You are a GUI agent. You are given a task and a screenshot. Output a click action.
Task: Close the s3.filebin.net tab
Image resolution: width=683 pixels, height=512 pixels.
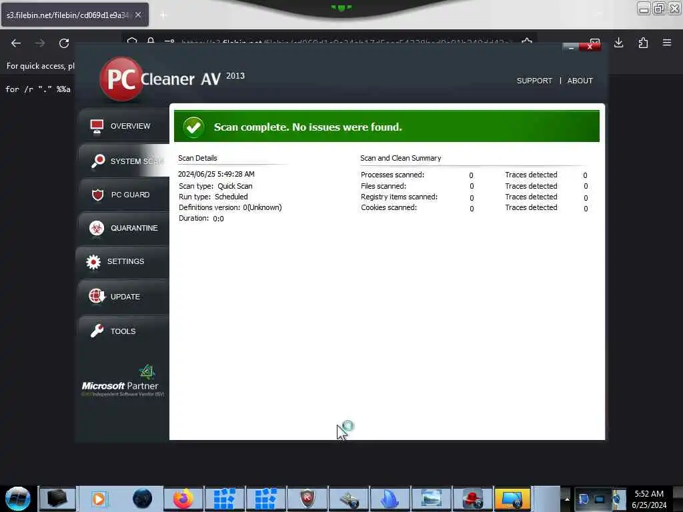[137, 15]
